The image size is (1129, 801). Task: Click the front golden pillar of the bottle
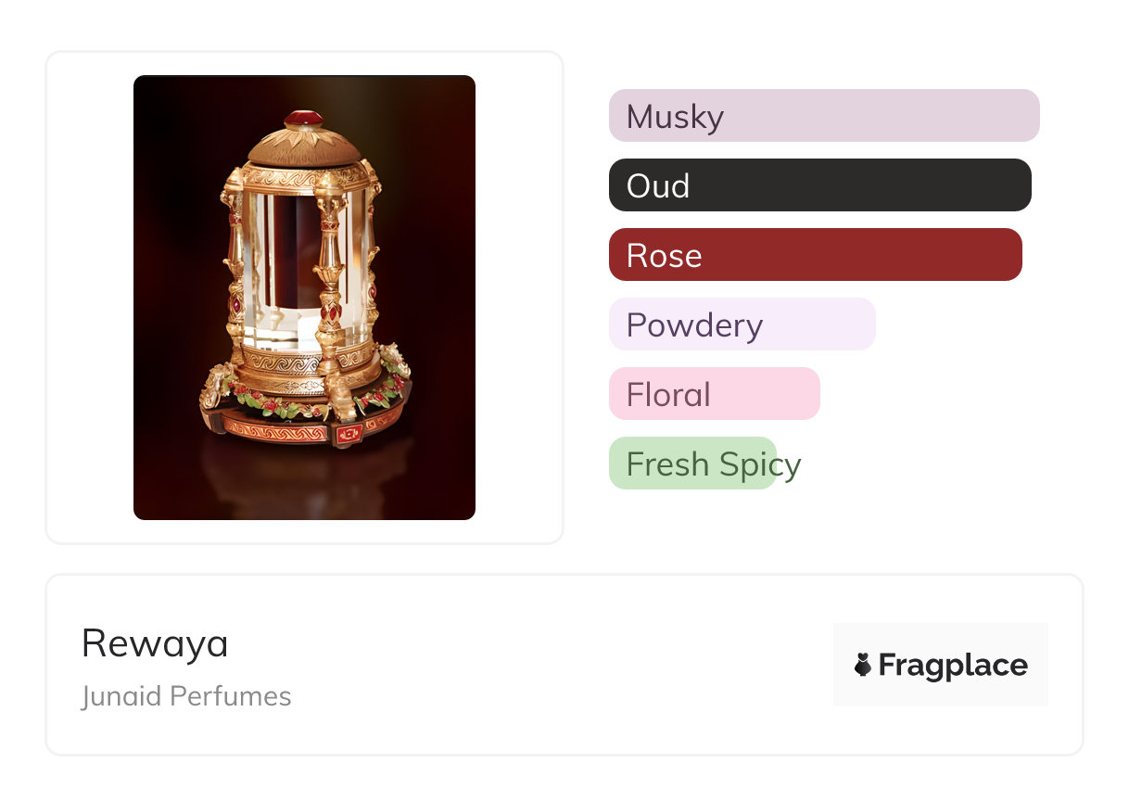pyautogui.click(x=328, y=278)
